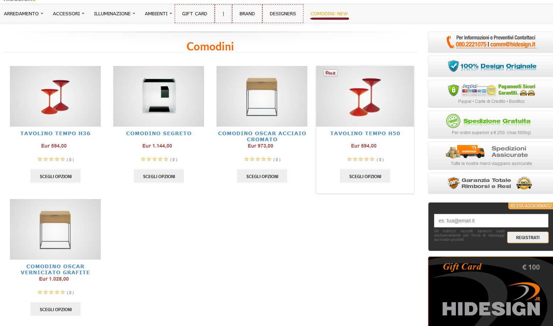Screen dimensions: 553x326
Task: Click the Pin it button on Tavolino Tempo H50
Action: (x=330, y=73)
